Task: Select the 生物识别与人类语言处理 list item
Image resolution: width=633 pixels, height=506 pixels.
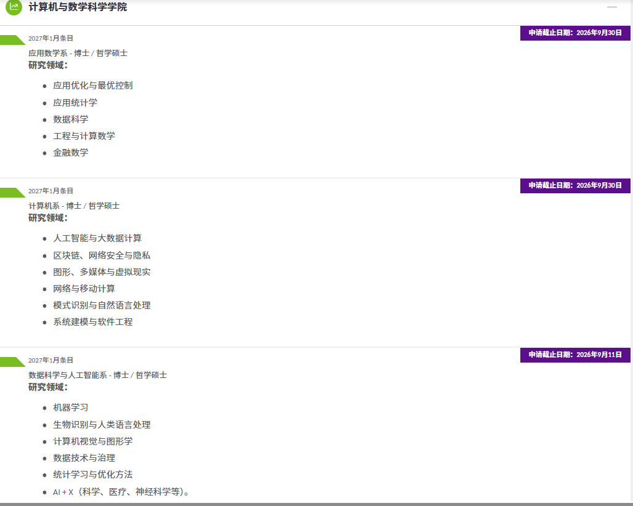Action: [102, 425]
